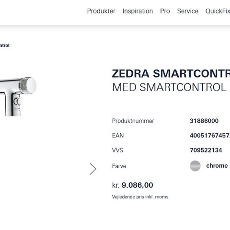Click the breadcrumb ending in 'ntrol'

(x=5, y=46)
